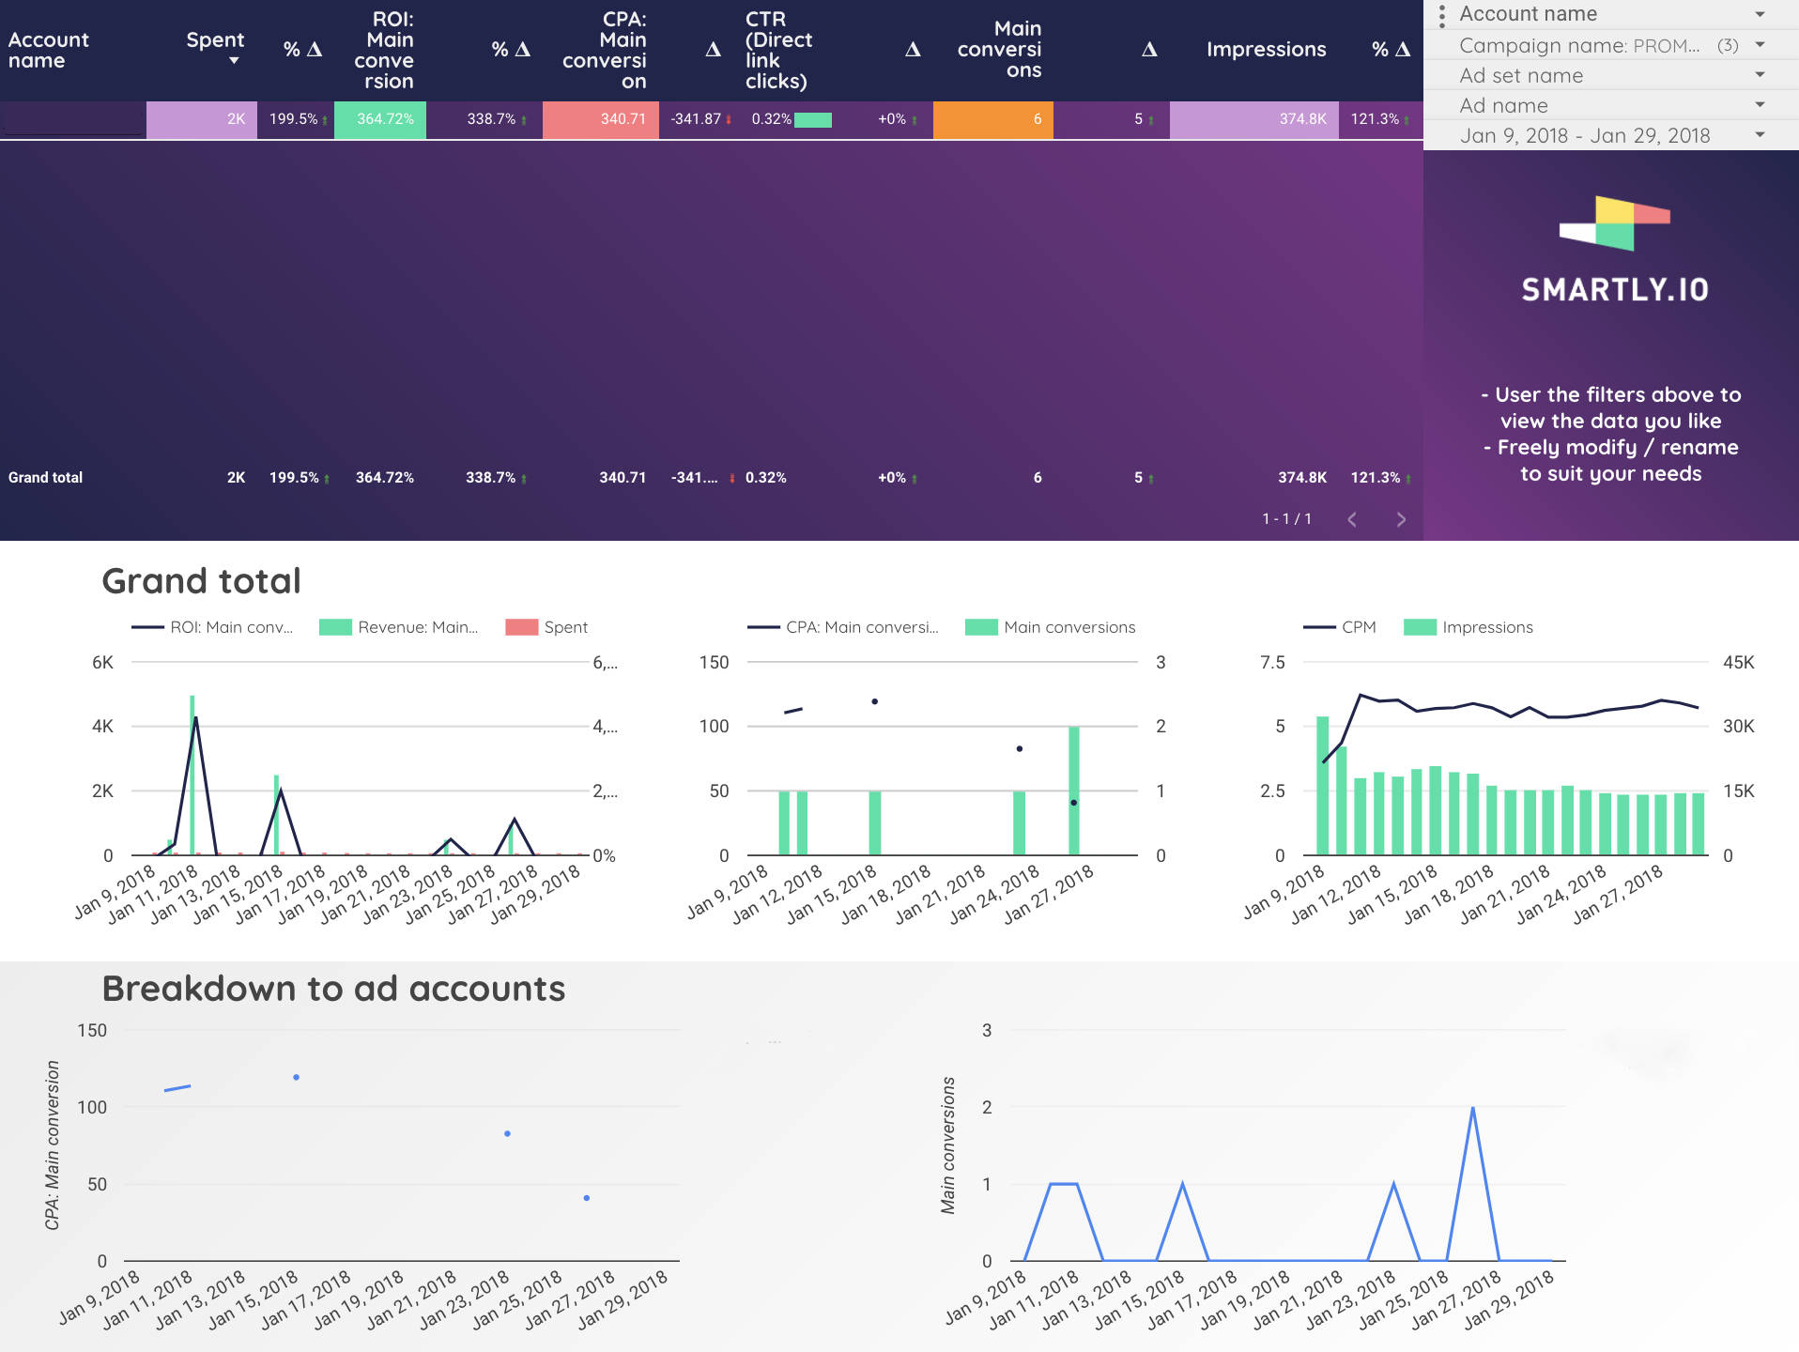Click the Grand total row label
This screenshot has height=1352, width=1799.
tap(44, 477)
